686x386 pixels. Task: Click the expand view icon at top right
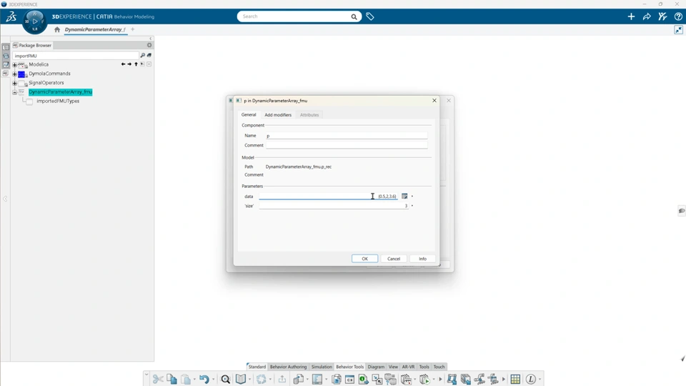(679, 30)
